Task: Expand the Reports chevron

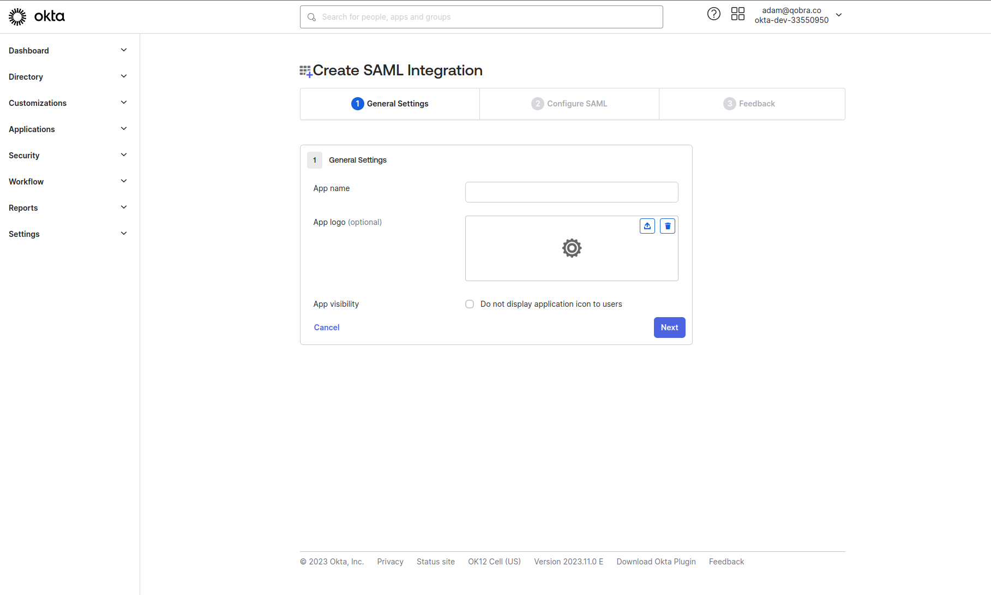Action: pyautogui.click(x=124, y=207)
